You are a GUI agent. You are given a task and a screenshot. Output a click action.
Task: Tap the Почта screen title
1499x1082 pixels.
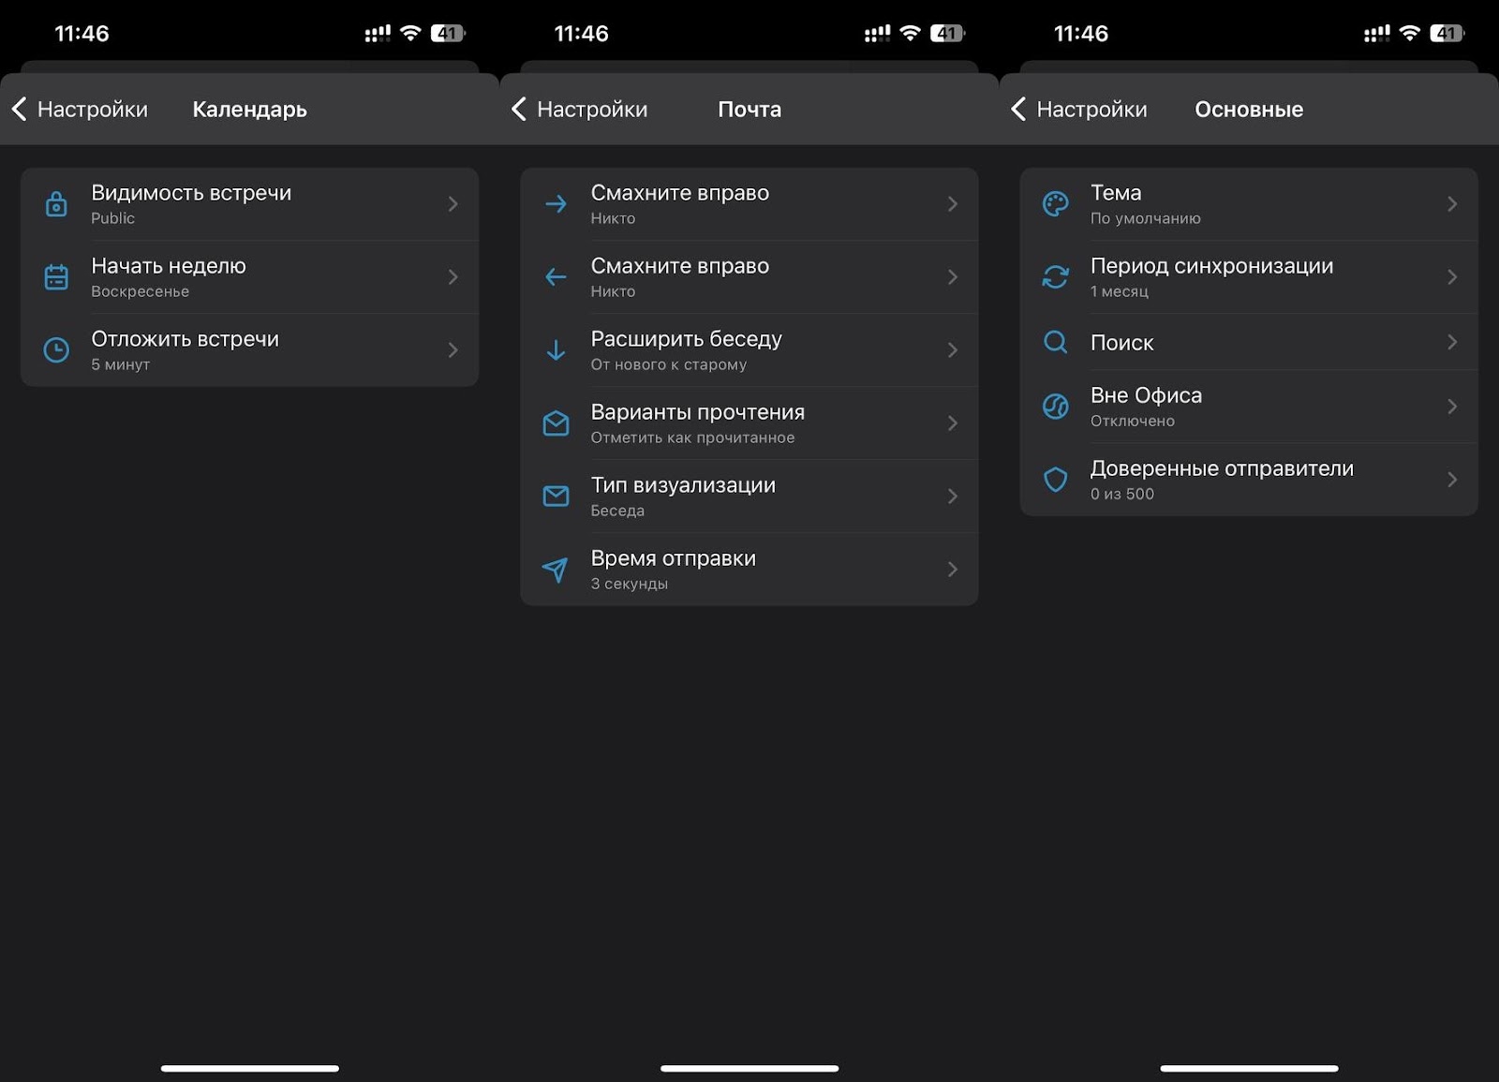(x=749, y=110)
